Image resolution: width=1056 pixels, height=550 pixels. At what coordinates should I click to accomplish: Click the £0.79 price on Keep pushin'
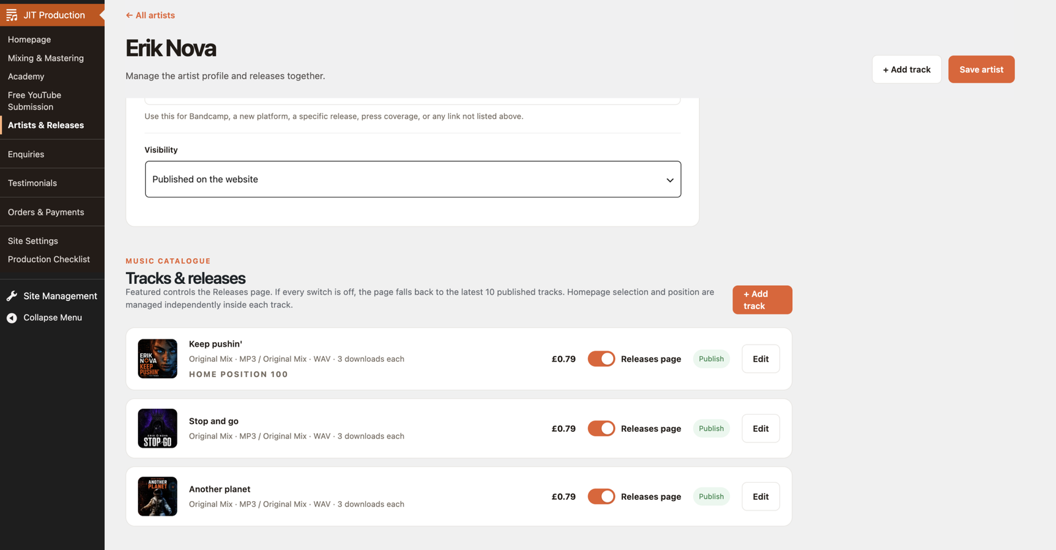[564, 359]
